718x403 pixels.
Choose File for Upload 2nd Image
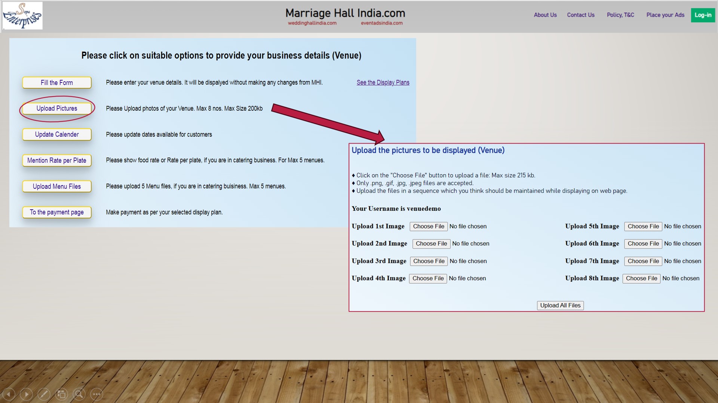(431, 244)
